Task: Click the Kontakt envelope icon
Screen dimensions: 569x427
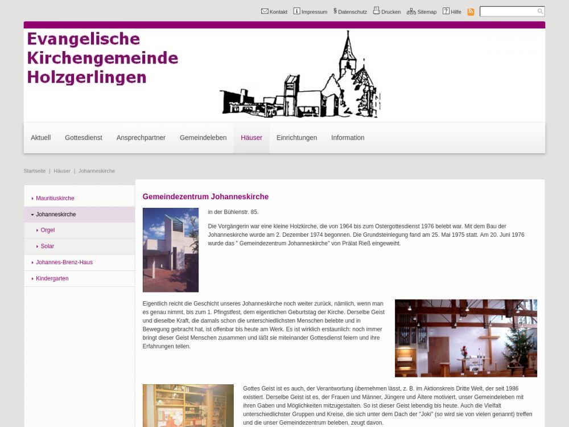Action: (x=265, y=11)
